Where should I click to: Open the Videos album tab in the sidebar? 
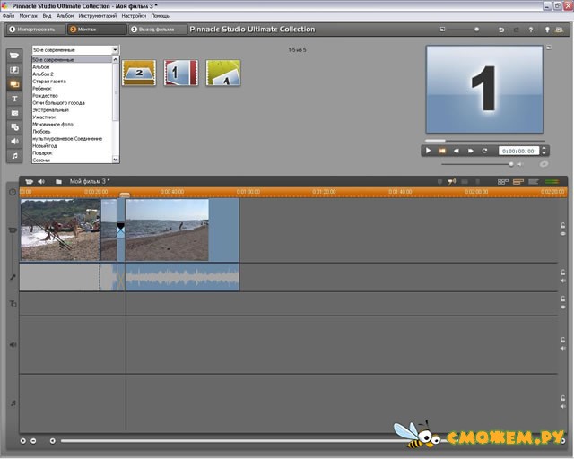pyautogui.click(x=14, y=56)
